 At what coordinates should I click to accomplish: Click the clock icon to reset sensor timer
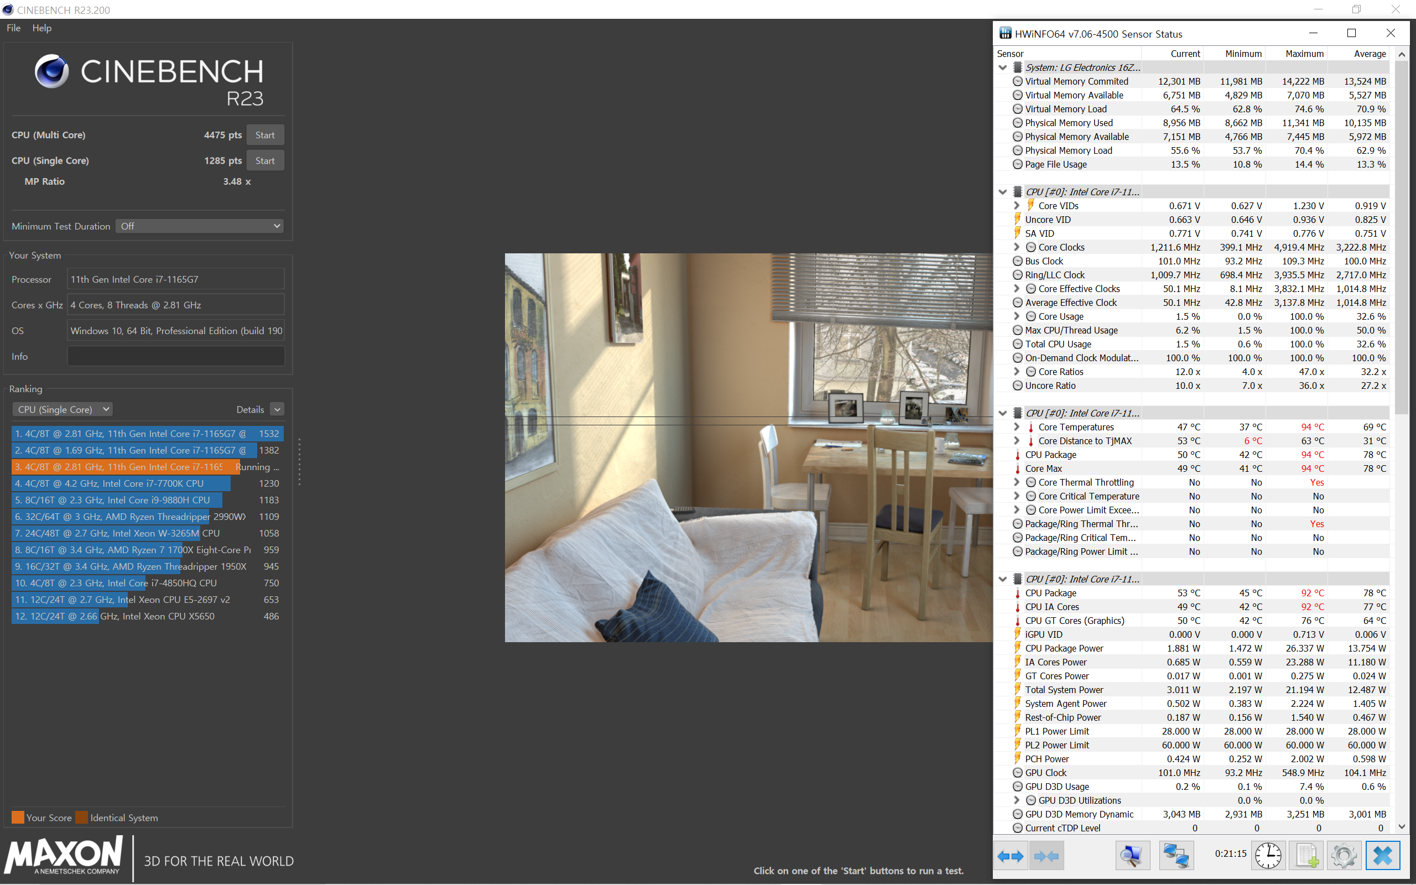coord(1267,856)
